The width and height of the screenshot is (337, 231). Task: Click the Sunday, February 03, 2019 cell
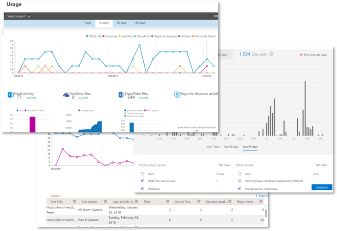click(x=123, y=220)
